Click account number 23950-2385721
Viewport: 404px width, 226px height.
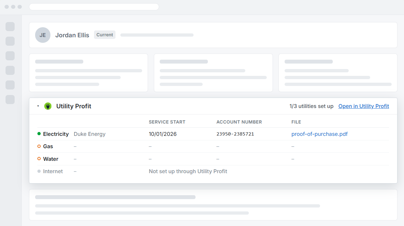[235, 134]
